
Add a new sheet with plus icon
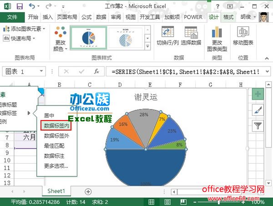tap(88, 191)
